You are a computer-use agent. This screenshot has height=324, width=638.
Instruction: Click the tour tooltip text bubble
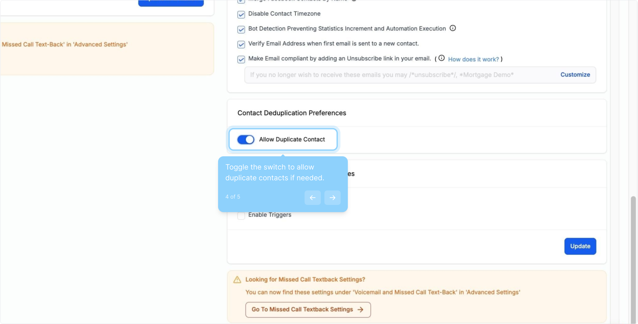[275, 172]
